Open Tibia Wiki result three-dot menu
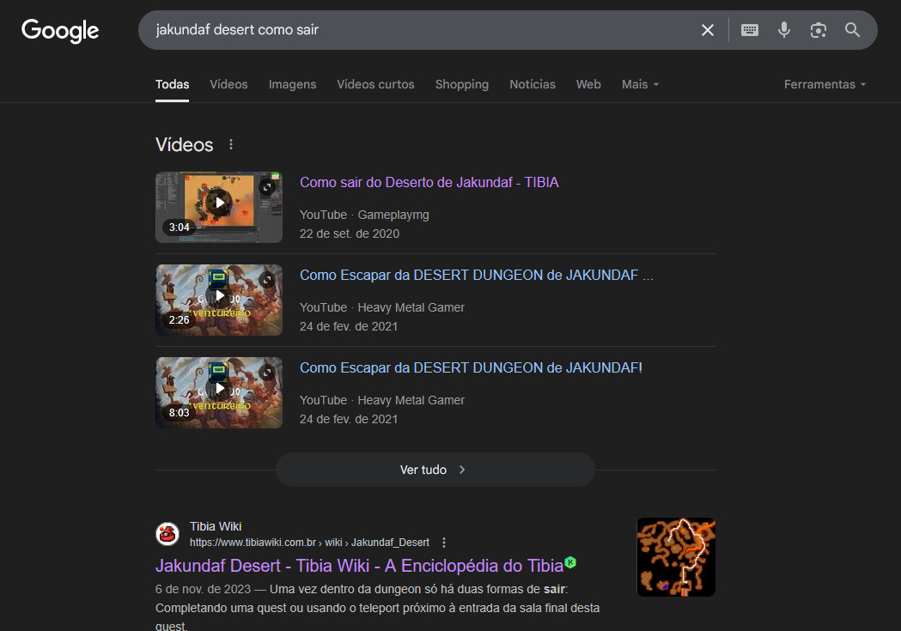Viewport: 901px width, 631px height. click(443, 543)
